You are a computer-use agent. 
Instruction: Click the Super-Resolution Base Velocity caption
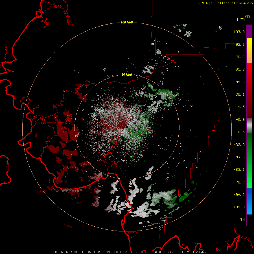point(128,252)
